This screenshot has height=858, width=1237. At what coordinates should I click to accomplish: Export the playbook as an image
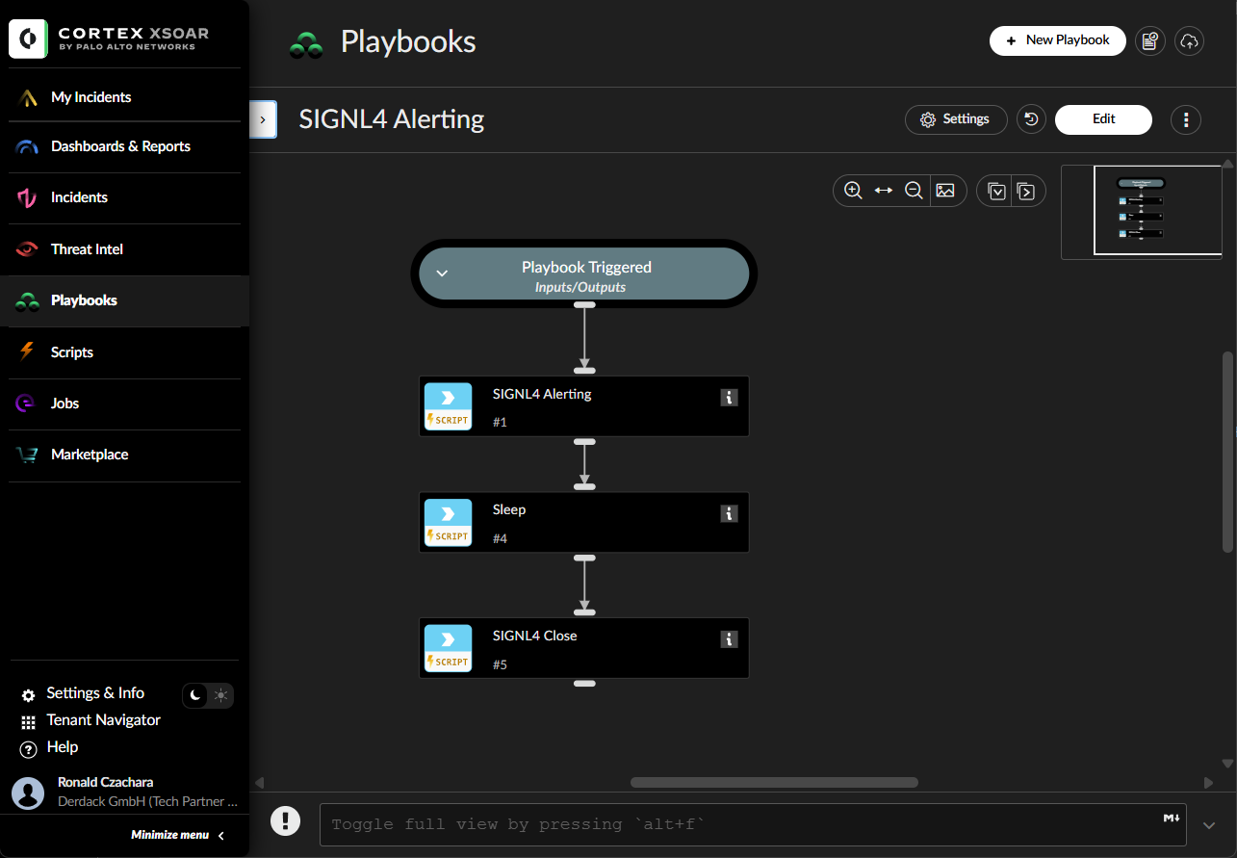click(945, 191)
